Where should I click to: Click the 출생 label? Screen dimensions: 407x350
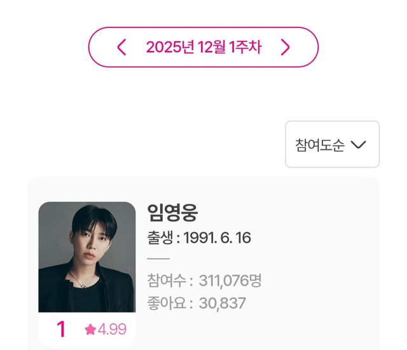coord(160,238)
